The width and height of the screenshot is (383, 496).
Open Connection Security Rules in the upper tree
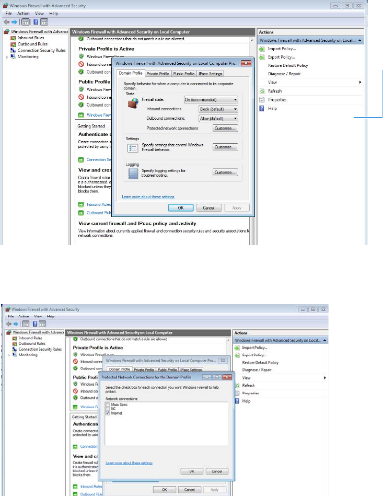(41, 50)
